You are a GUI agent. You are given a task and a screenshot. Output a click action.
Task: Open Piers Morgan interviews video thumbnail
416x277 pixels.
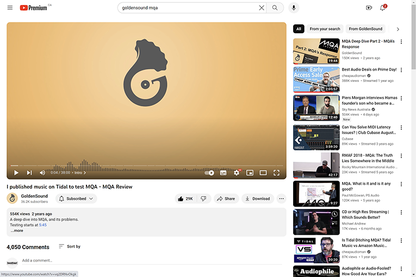pyautogui.click(x=316, y=108)
